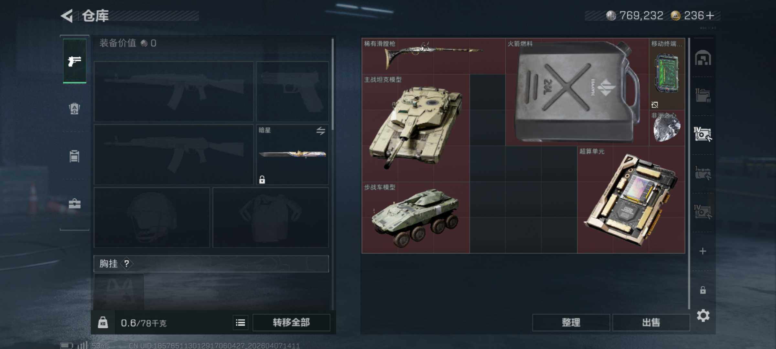This screenshot has height=349, width=776.
Task: Click 转移全部 button
Action: (291, 323)
